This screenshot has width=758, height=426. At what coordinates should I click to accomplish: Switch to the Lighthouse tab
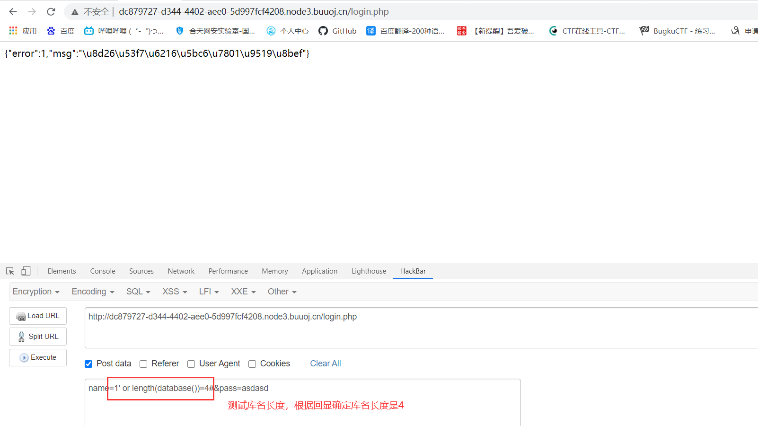369,271
